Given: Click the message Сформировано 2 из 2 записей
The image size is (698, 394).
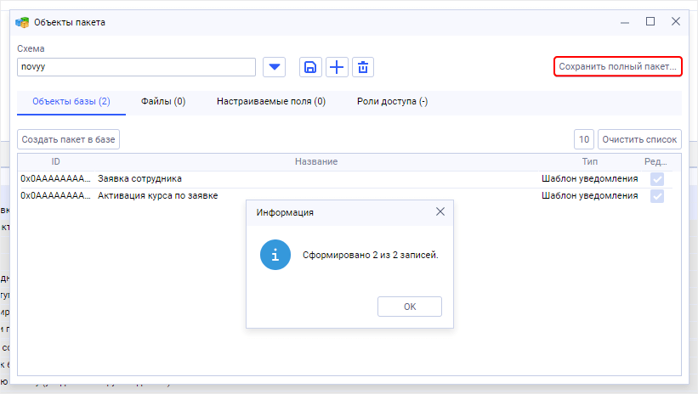Looking at the screenshot, I should (371, 255).
